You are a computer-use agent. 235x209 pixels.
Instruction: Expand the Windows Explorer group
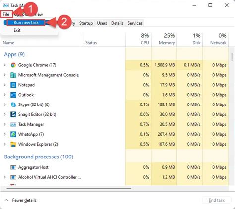(5, 144)
